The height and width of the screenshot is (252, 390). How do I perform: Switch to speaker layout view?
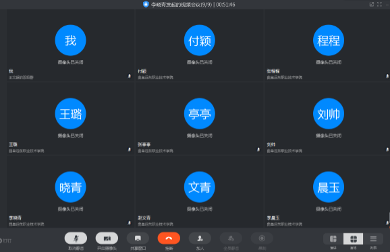coord(333,239)
